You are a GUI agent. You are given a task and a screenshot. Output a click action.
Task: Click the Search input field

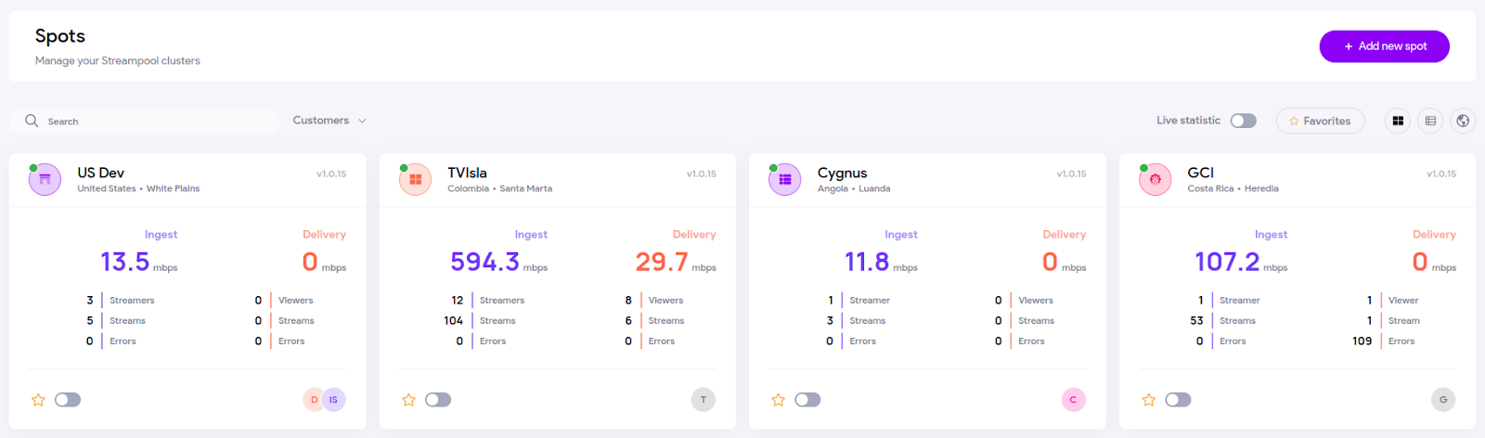coord(145,121)
